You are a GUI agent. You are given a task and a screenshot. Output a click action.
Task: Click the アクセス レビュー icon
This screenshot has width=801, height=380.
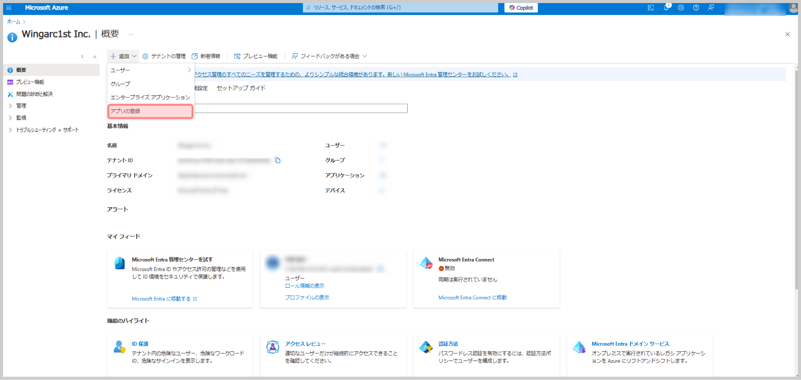[273, 347]
